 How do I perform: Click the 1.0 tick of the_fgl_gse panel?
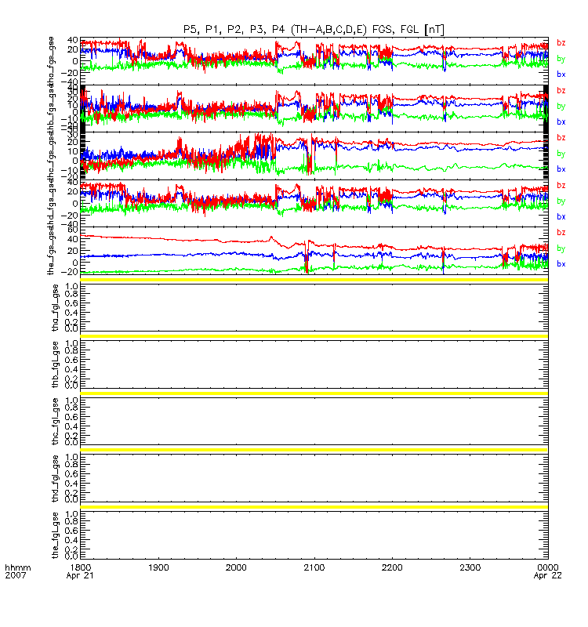(x=71, y=514)
